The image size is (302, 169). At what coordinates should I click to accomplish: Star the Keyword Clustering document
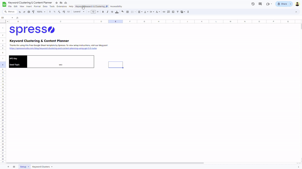point(56,3)
